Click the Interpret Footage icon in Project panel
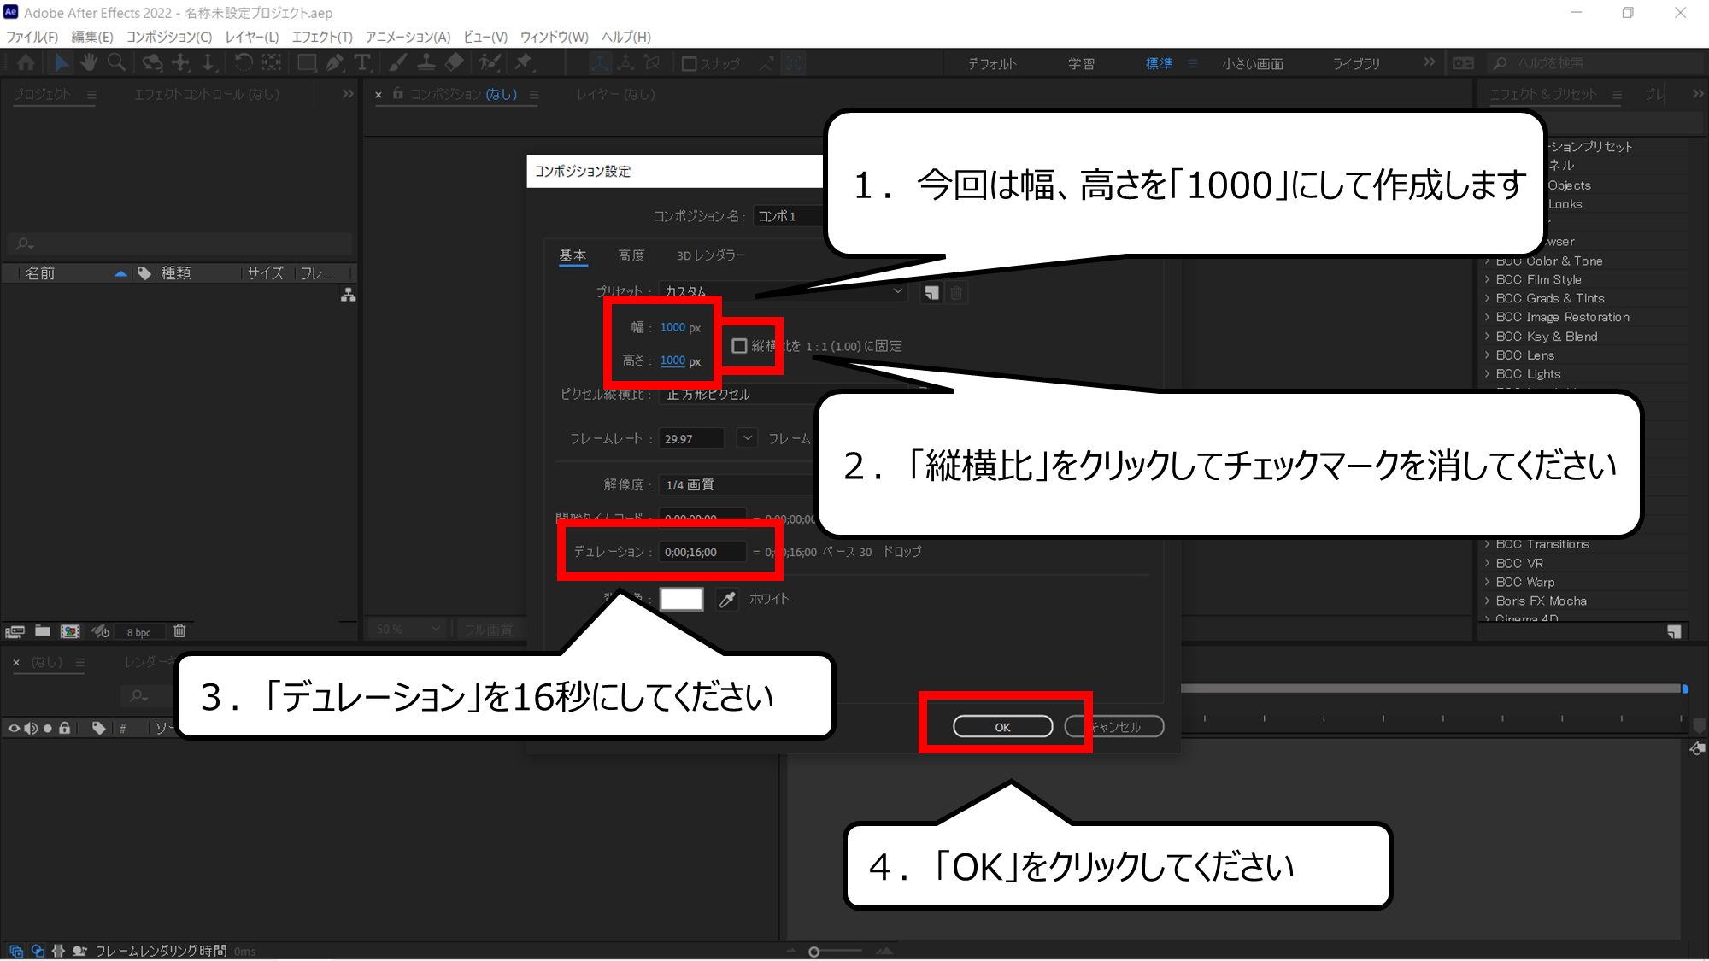The width and height of the screenshot is (1709, 961). click(15, 631)
